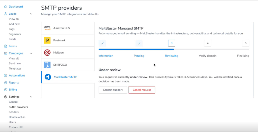Select the Mailgun provider tab
The width and height of the screenshot is (258, 132).
pos(68,52)
